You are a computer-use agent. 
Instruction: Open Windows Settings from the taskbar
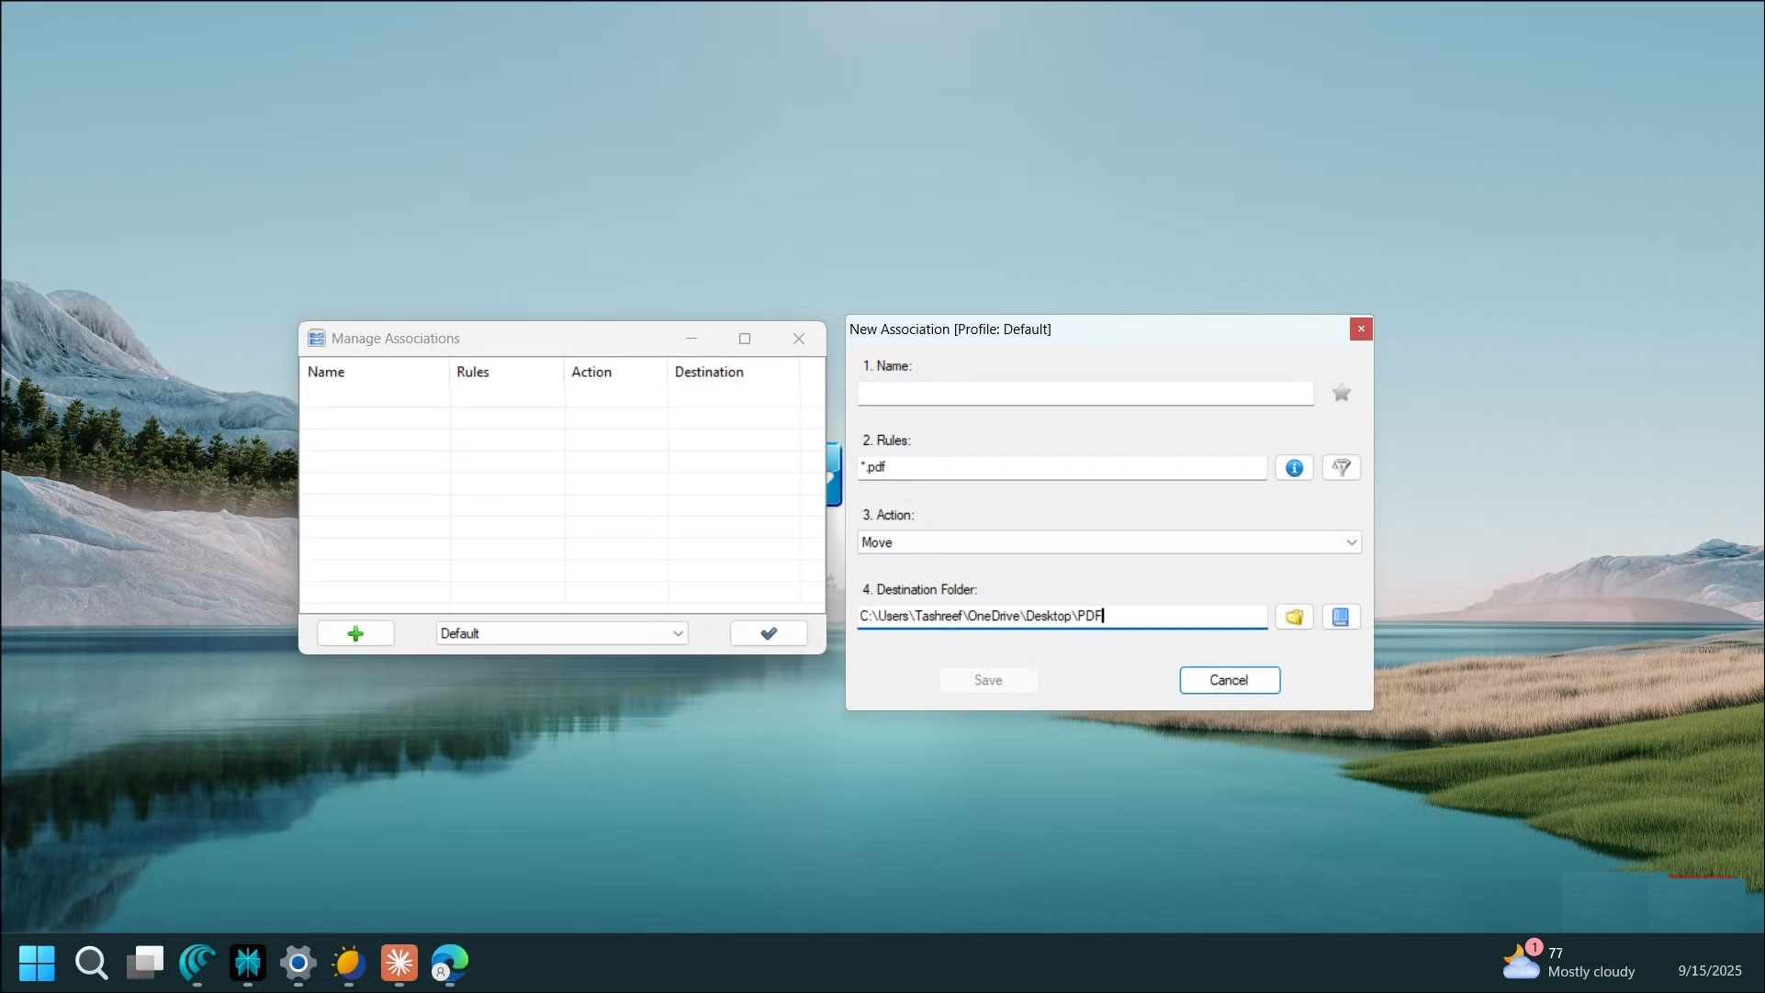[x=298, y=964]
